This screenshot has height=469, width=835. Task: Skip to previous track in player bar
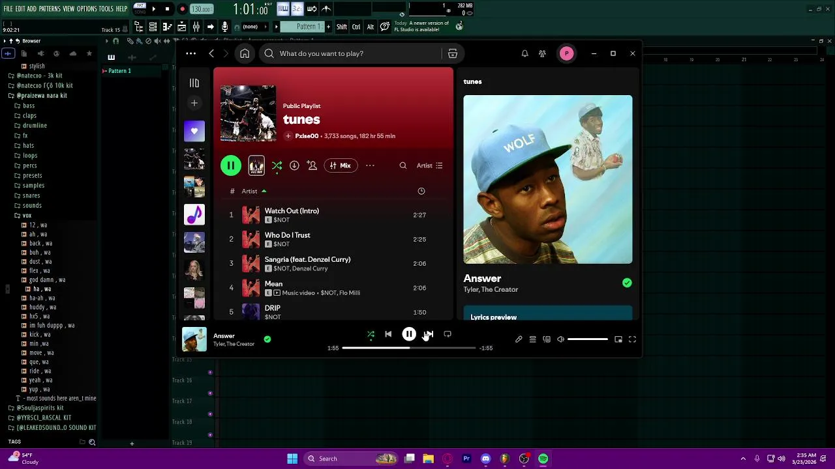(x=388, y=334)
